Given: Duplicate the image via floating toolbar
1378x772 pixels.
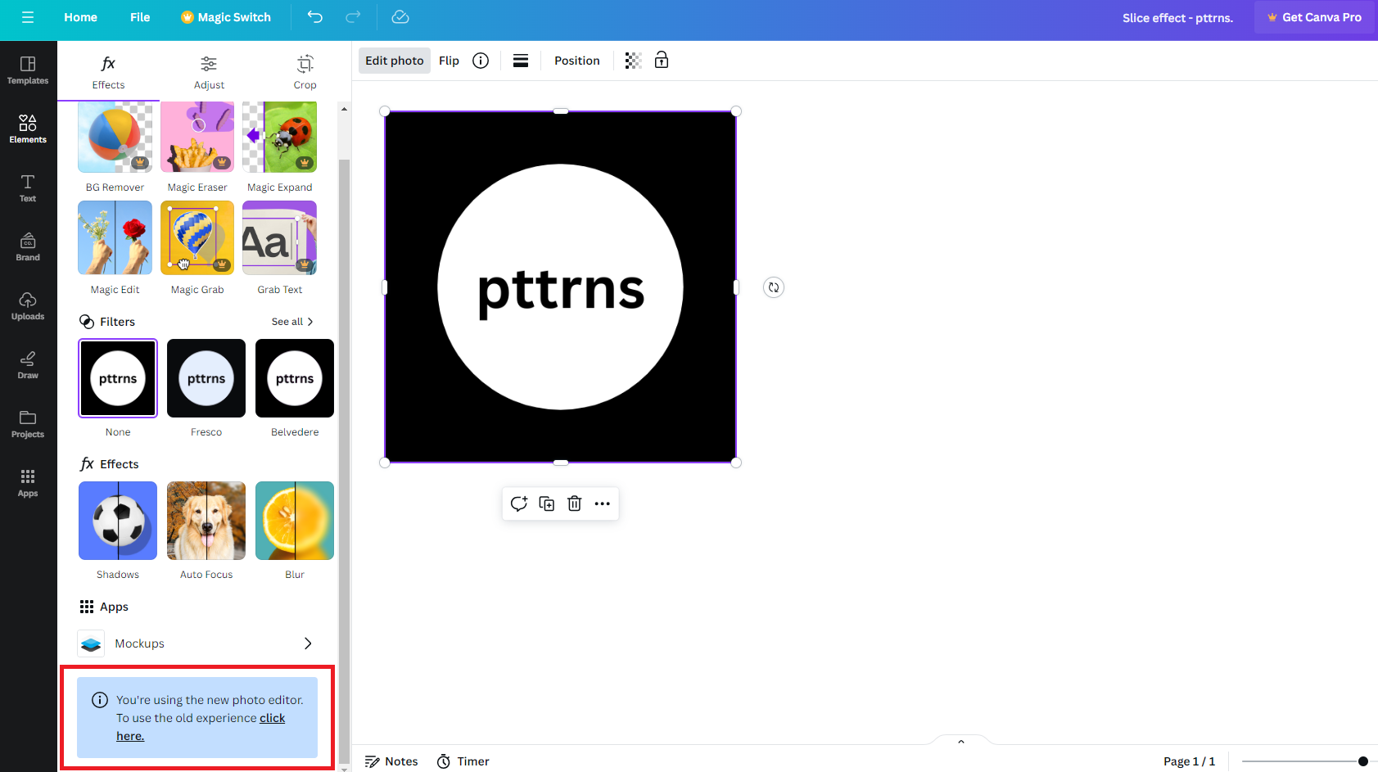Looking at the screenshot, I should pyautogui.click(x=547, y=503).
